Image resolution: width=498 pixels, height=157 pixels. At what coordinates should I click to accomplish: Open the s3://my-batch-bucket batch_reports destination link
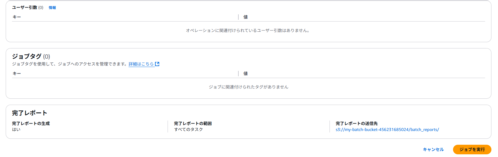tap(387, 130)
